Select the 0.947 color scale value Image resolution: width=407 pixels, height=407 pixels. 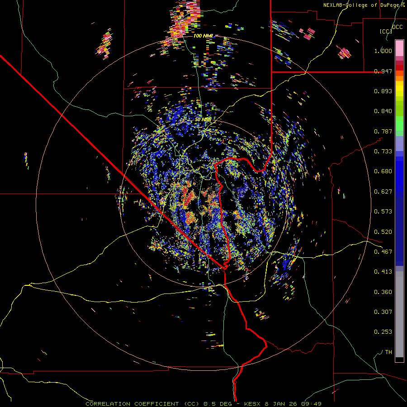383,71
